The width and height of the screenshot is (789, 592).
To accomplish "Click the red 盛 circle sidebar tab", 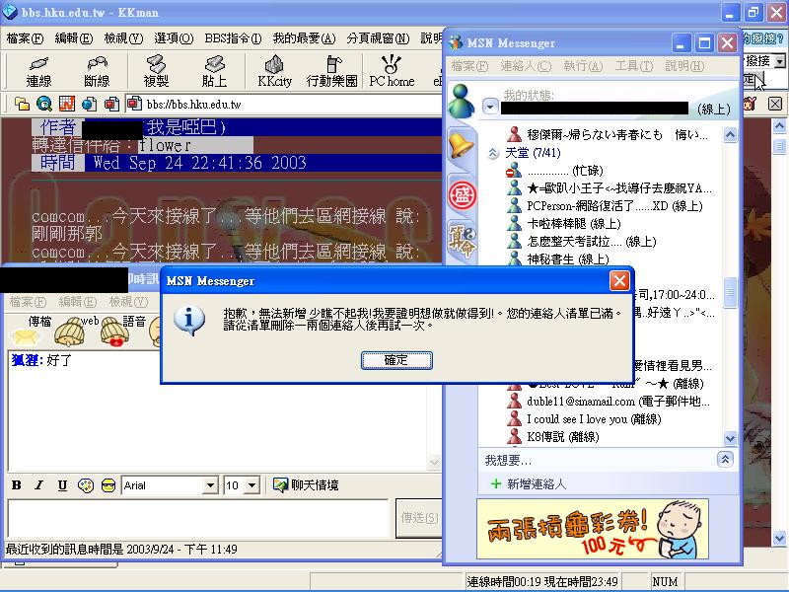I will (x=462, y=195).
